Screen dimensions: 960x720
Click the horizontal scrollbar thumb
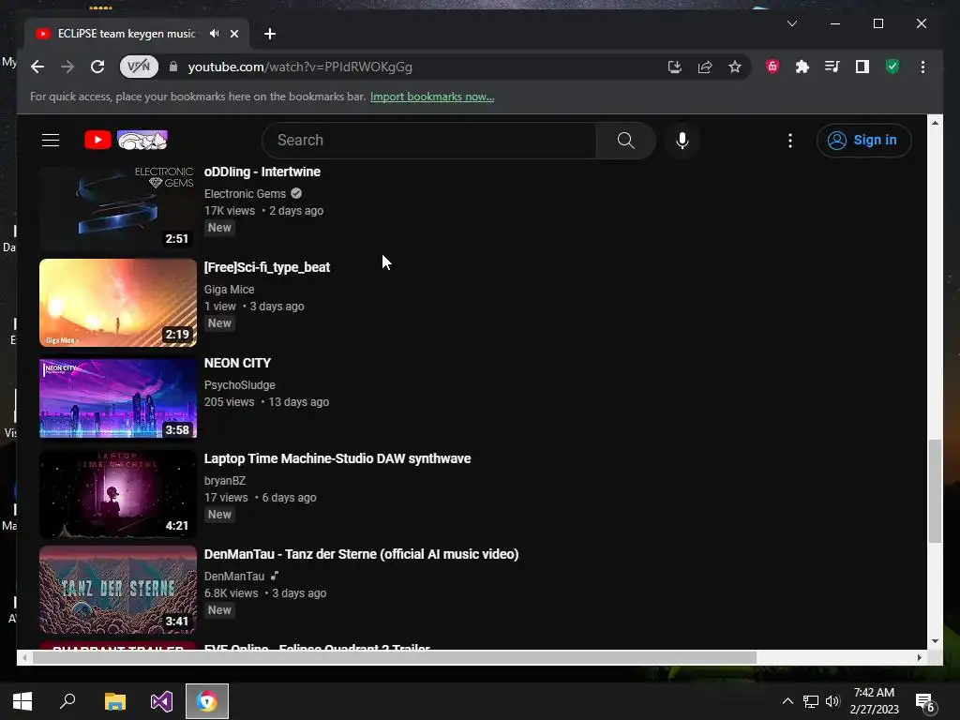[395, 657]
